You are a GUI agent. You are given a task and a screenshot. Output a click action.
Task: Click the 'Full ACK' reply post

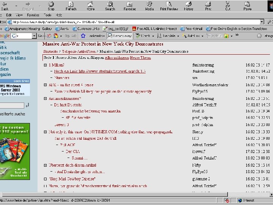click(x=67, y=145)
